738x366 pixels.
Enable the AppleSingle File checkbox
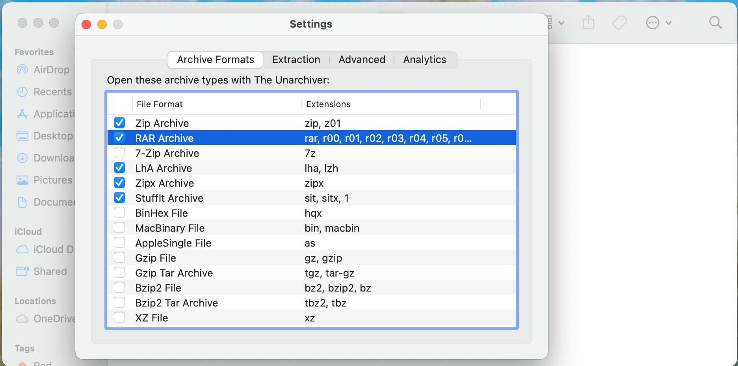click(x=119, y=242)
